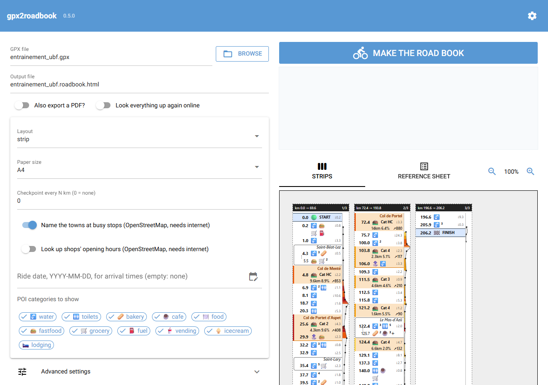Click the water icon at km 8.1
The height and width of the screenshot is (385, 548).
pyautogui.click(x=314, y=295)
